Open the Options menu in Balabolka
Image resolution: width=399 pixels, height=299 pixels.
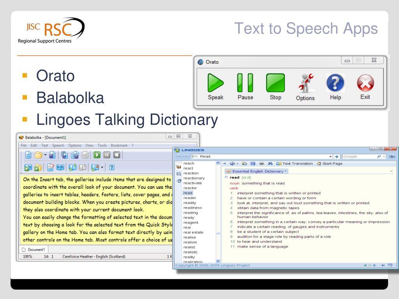75,146
